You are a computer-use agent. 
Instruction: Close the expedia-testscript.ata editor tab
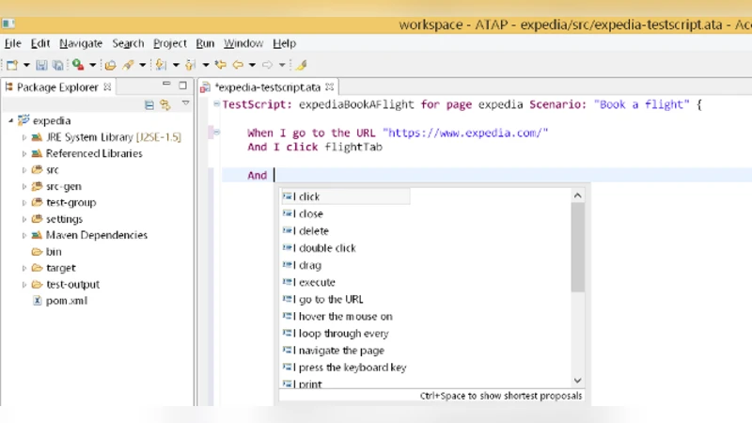coord(328,86)
